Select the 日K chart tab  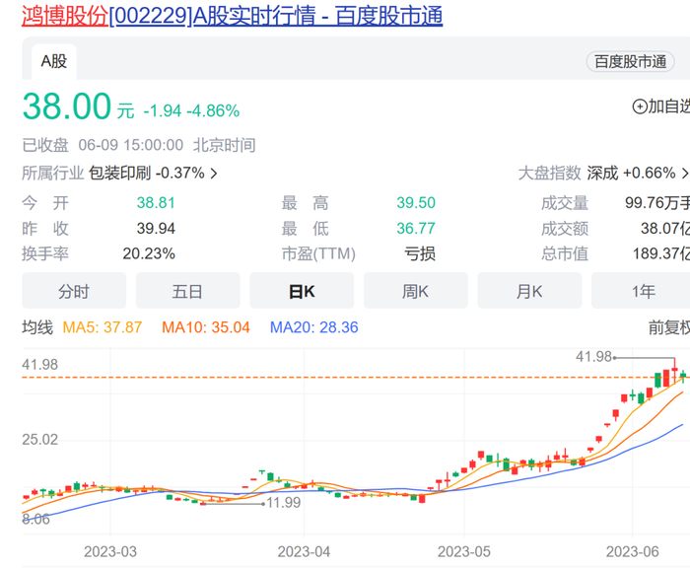tap(302, 291)
